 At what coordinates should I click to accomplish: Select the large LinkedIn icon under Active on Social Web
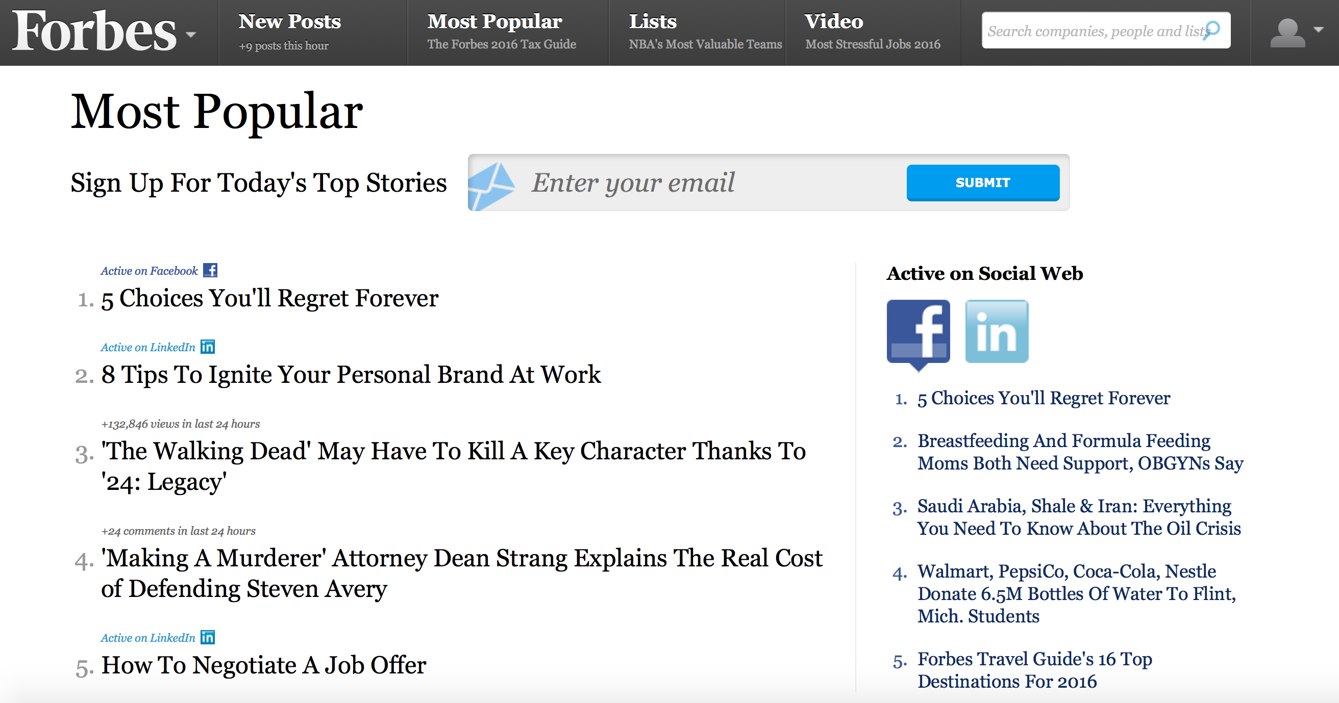pyautogui.click(x=996, y=331)
